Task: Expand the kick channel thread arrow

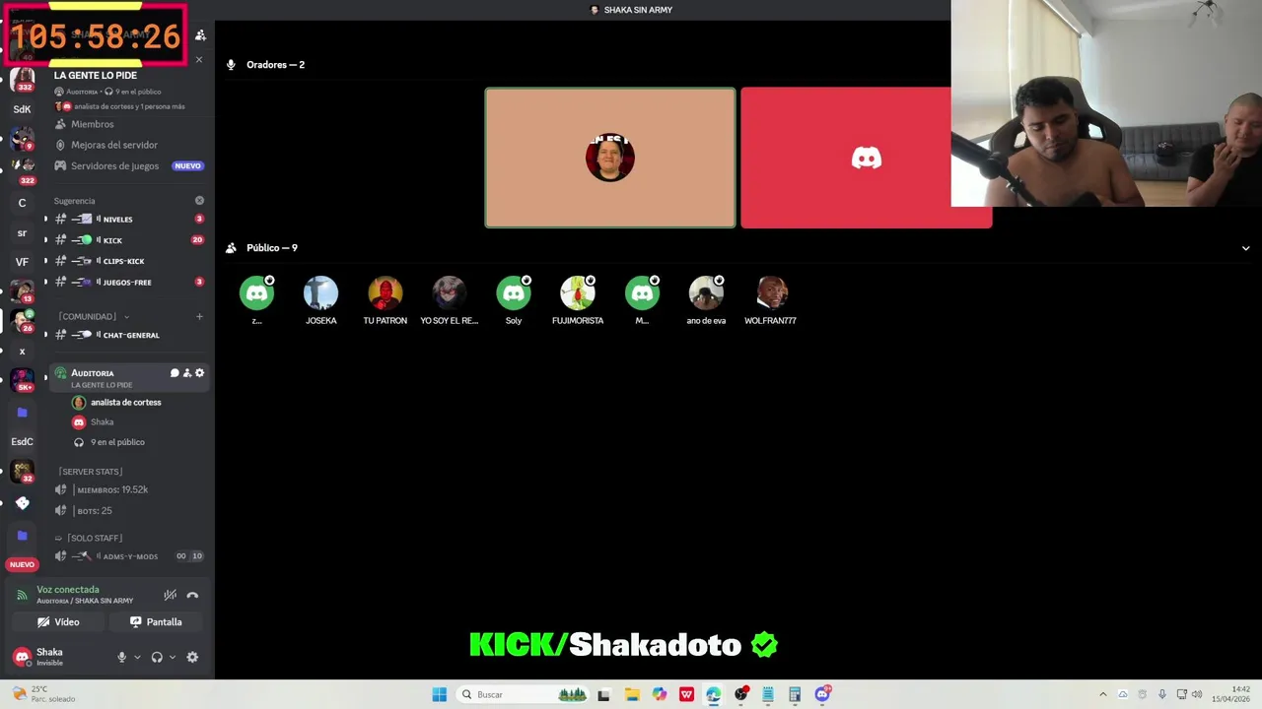Action: tap(45, 240)
